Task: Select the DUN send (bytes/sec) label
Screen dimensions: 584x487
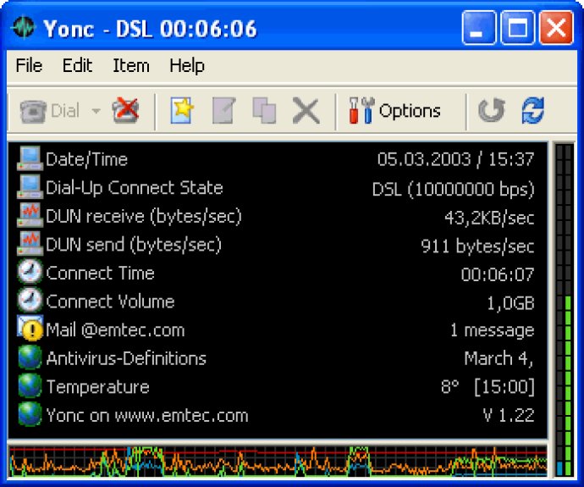Action: [x=134, y=245]
